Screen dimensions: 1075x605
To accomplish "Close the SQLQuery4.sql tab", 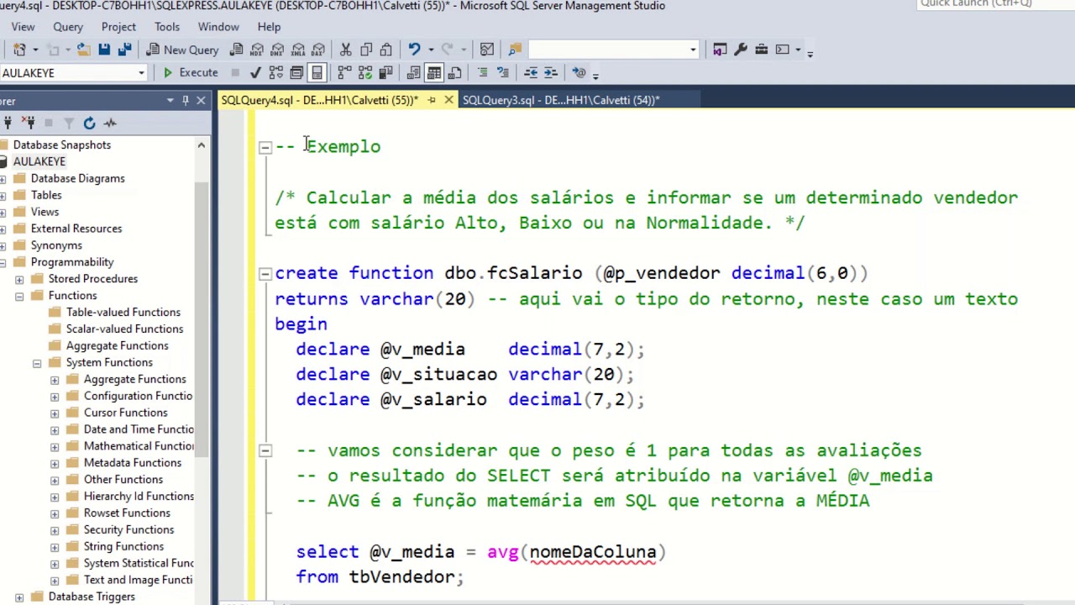I will click(x=448, y=100).
